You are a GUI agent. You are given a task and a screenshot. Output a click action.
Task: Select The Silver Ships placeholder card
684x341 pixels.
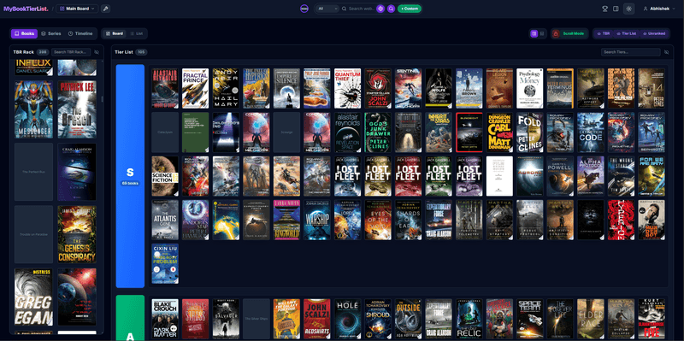click(x=256, y=319)
